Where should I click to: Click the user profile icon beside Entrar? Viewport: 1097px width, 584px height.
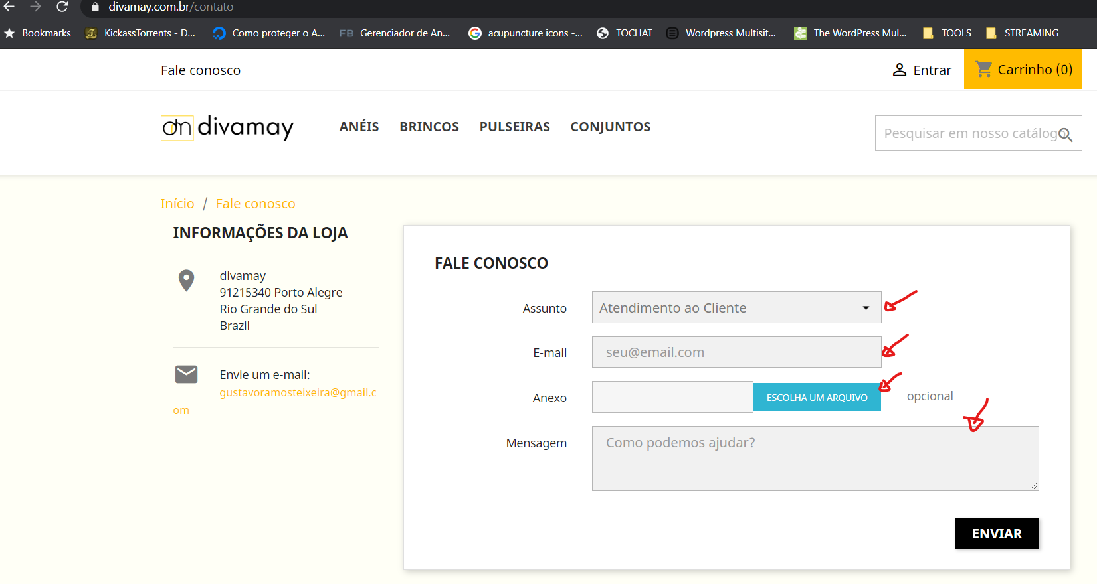(900, 70)
